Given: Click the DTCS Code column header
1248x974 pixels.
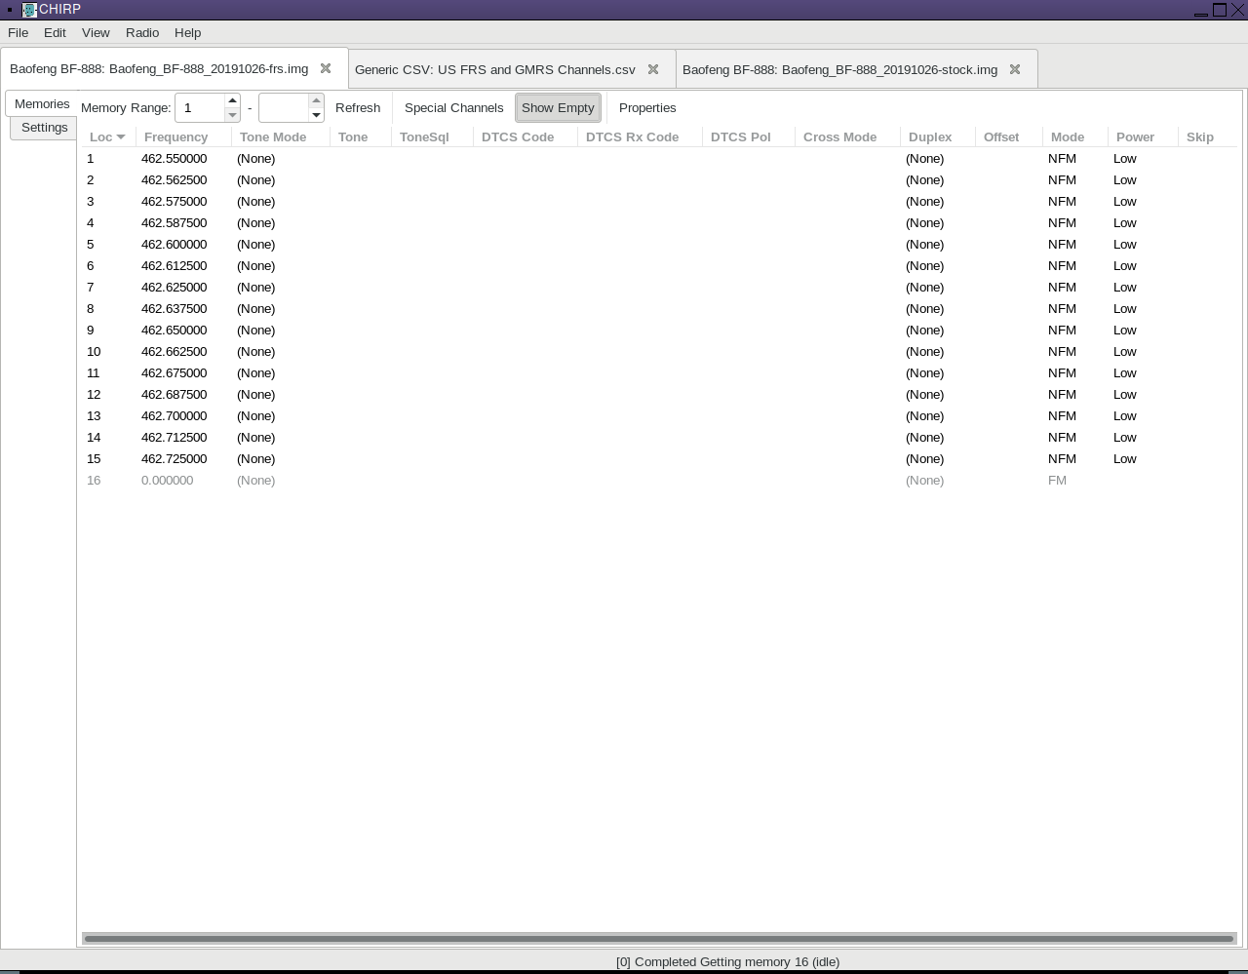Looking at the screenshot, I should [526, 137].
